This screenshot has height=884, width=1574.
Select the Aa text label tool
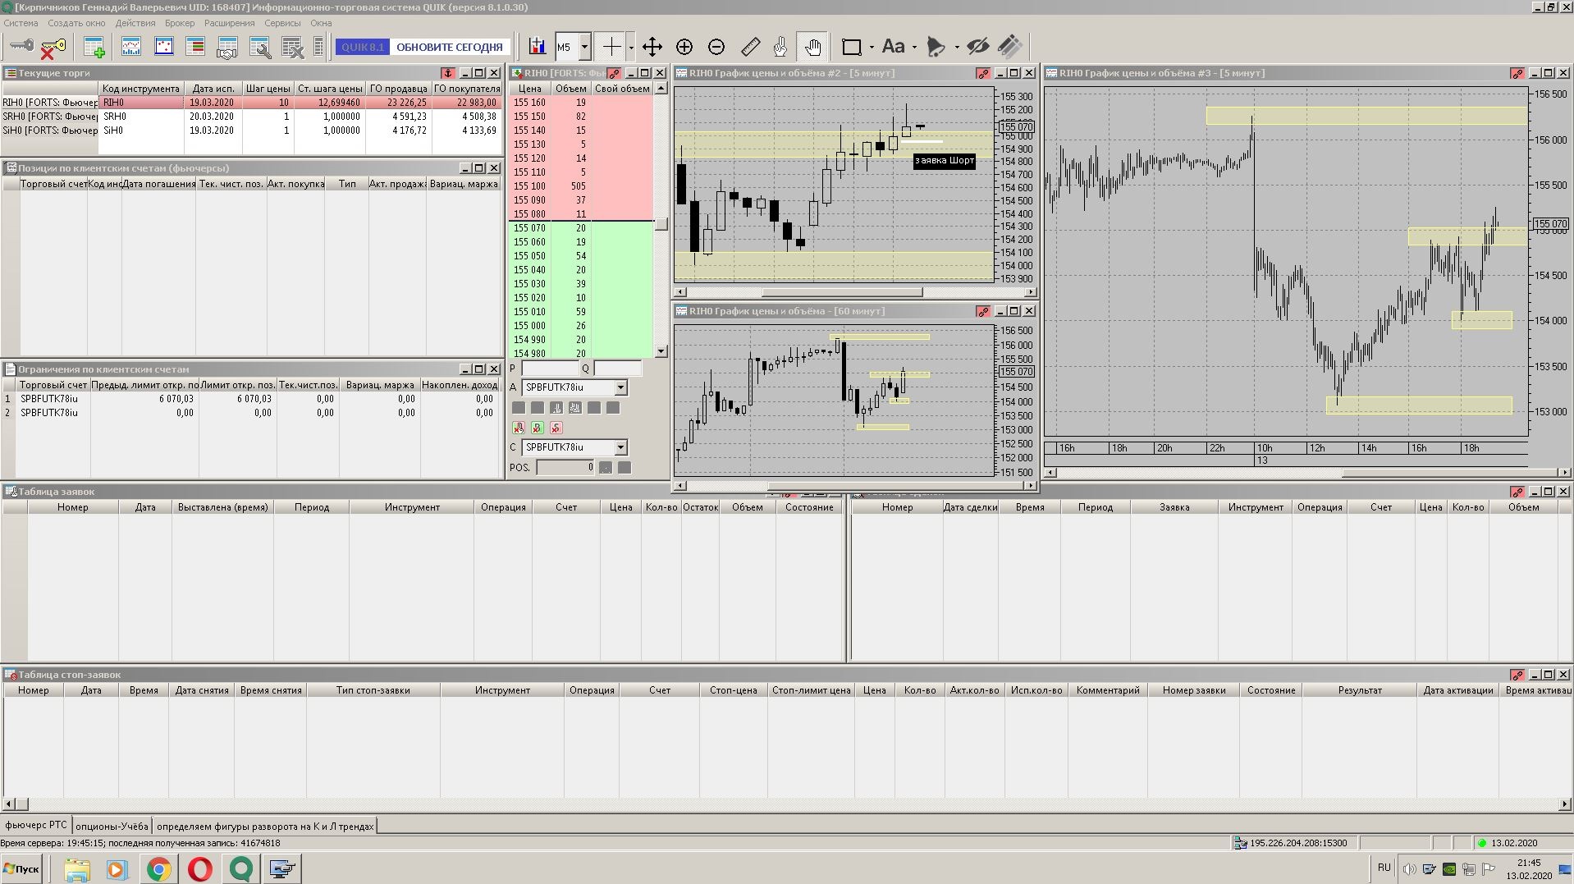(x=894, y=47)
